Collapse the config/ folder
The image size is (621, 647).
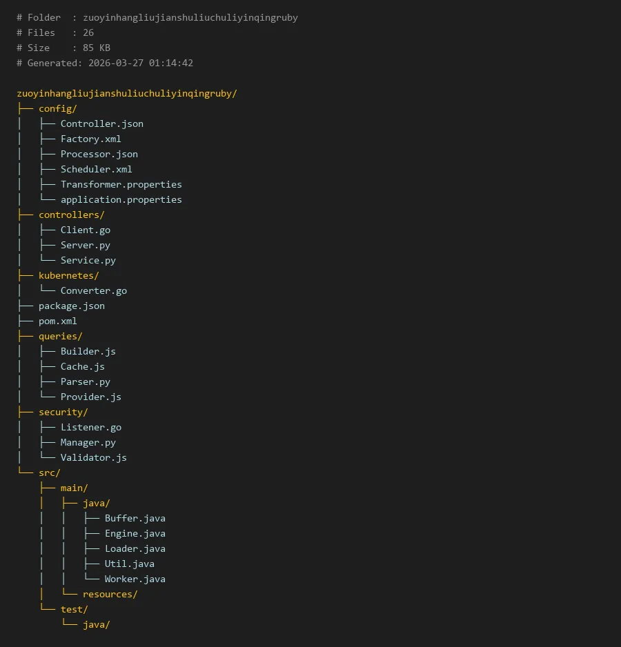(x=57, y=108)
